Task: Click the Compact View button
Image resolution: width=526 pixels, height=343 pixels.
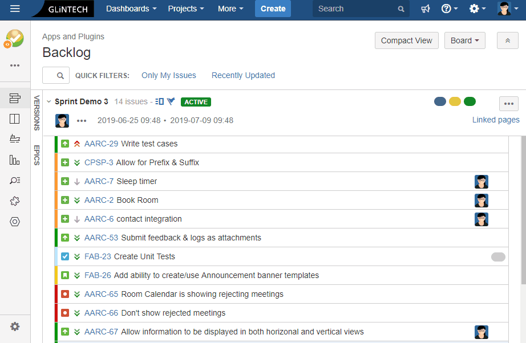Action: [x=407, y=40]
